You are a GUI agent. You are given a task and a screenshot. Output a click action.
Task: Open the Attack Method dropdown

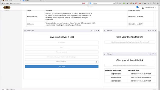[x=62, y=62]
